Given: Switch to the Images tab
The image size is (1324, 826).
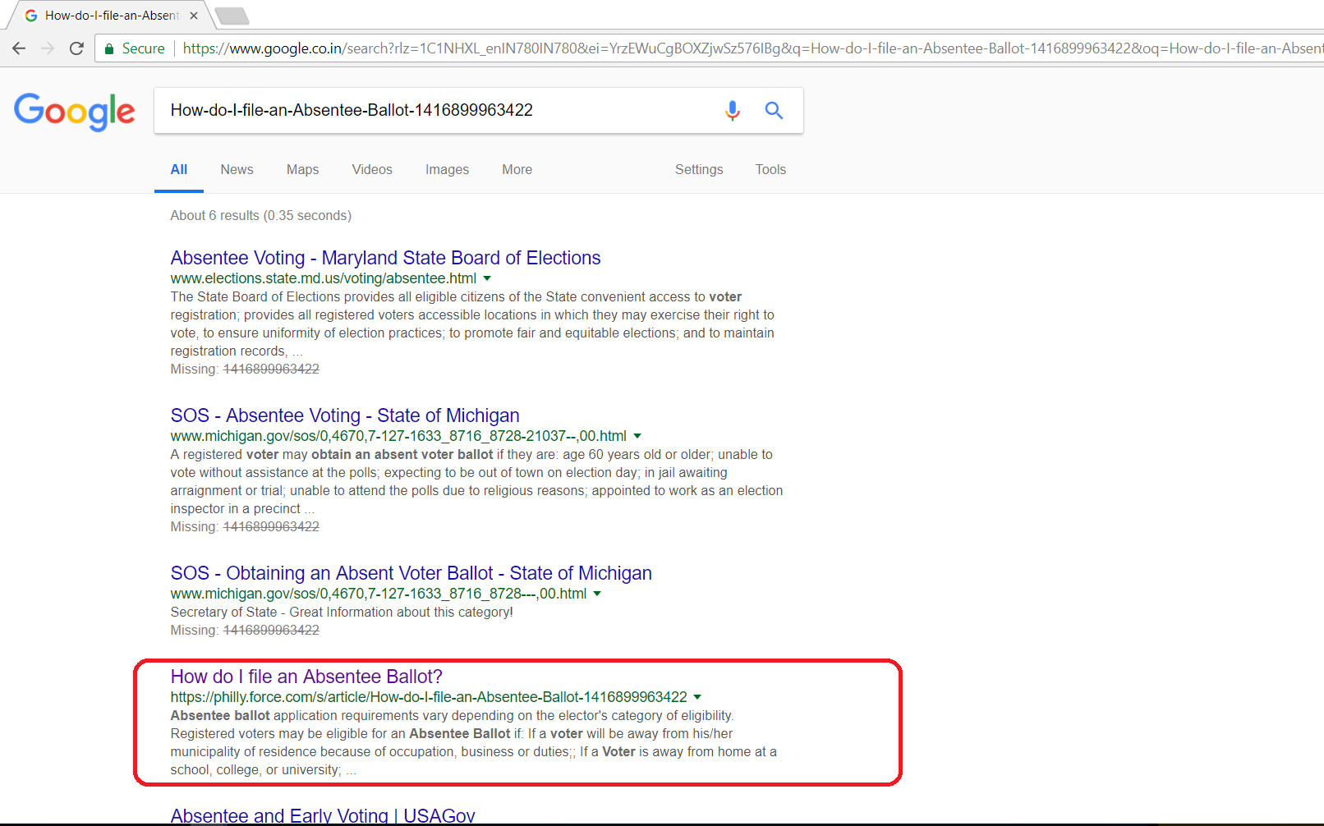Looking at the screenshot, I should point(447,169).
